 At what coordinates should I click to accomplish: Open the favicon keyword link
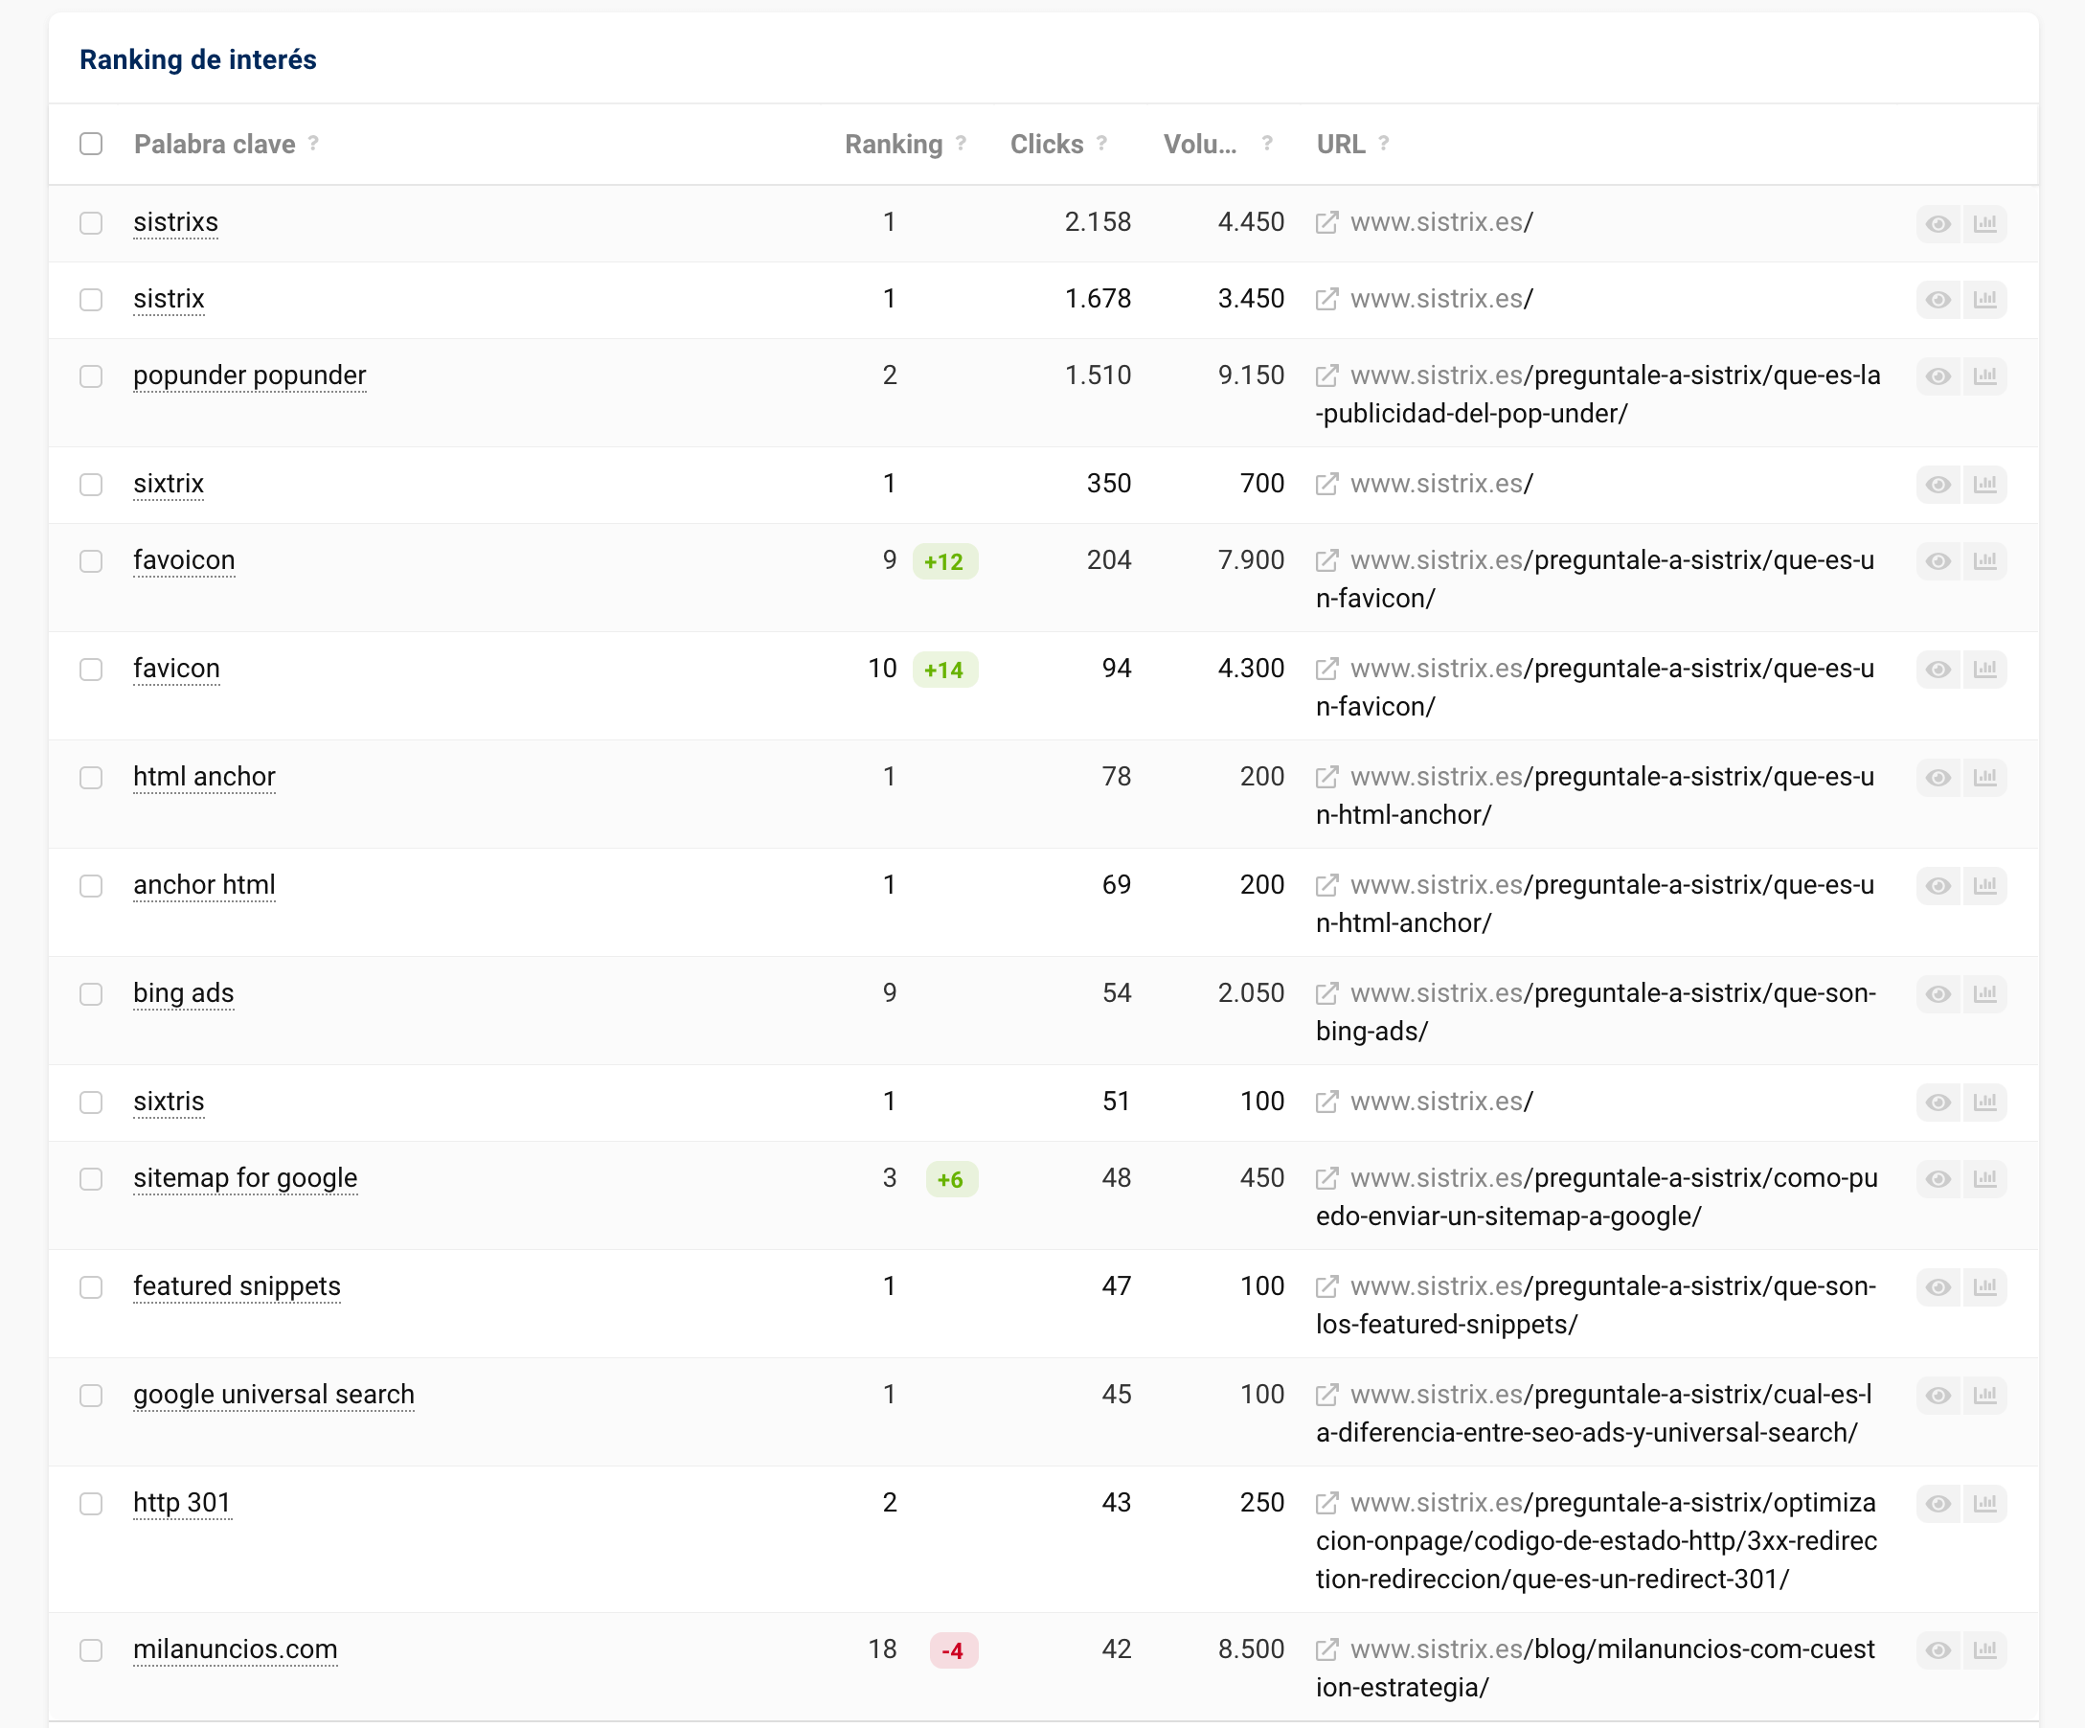tap(177, 669)
